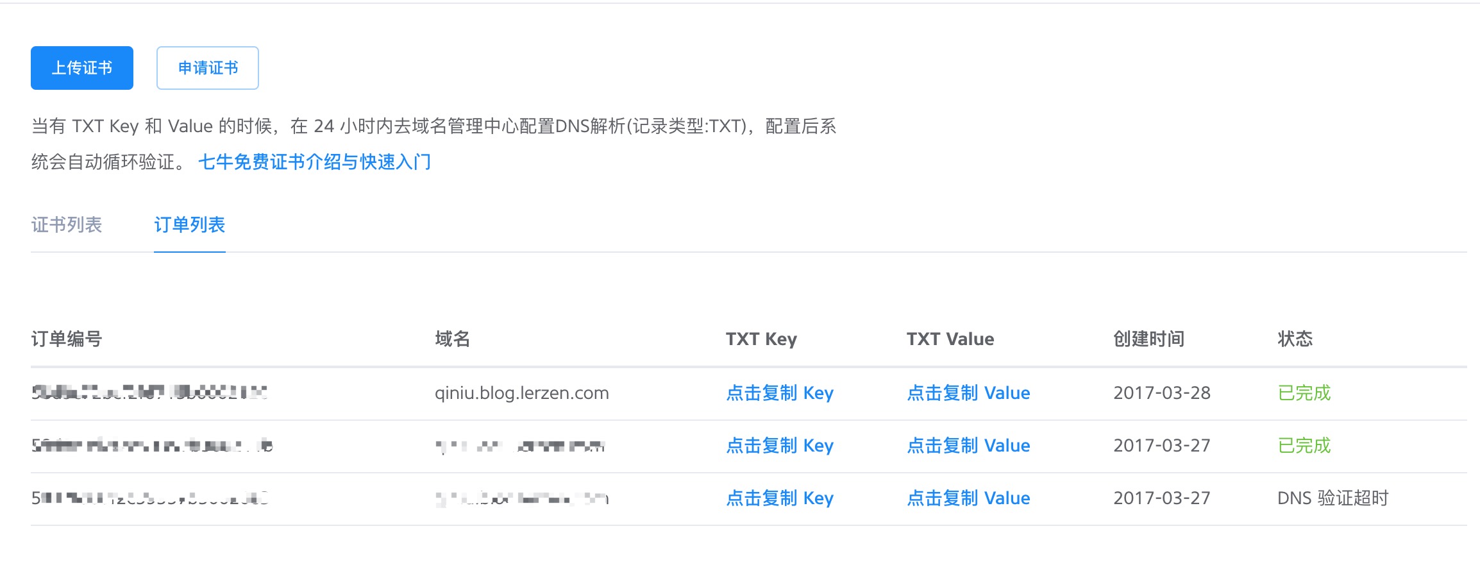Click the TXT Value column header
Image resolution: width=1480 pixels, height=567 pixels.
point(950,339)
